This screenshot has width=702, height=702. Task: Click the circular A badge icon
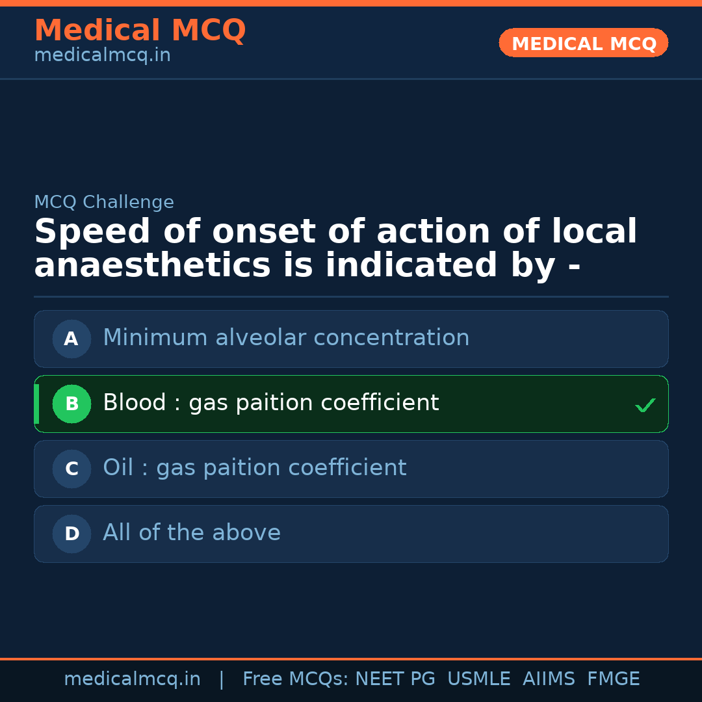point(71,339)
